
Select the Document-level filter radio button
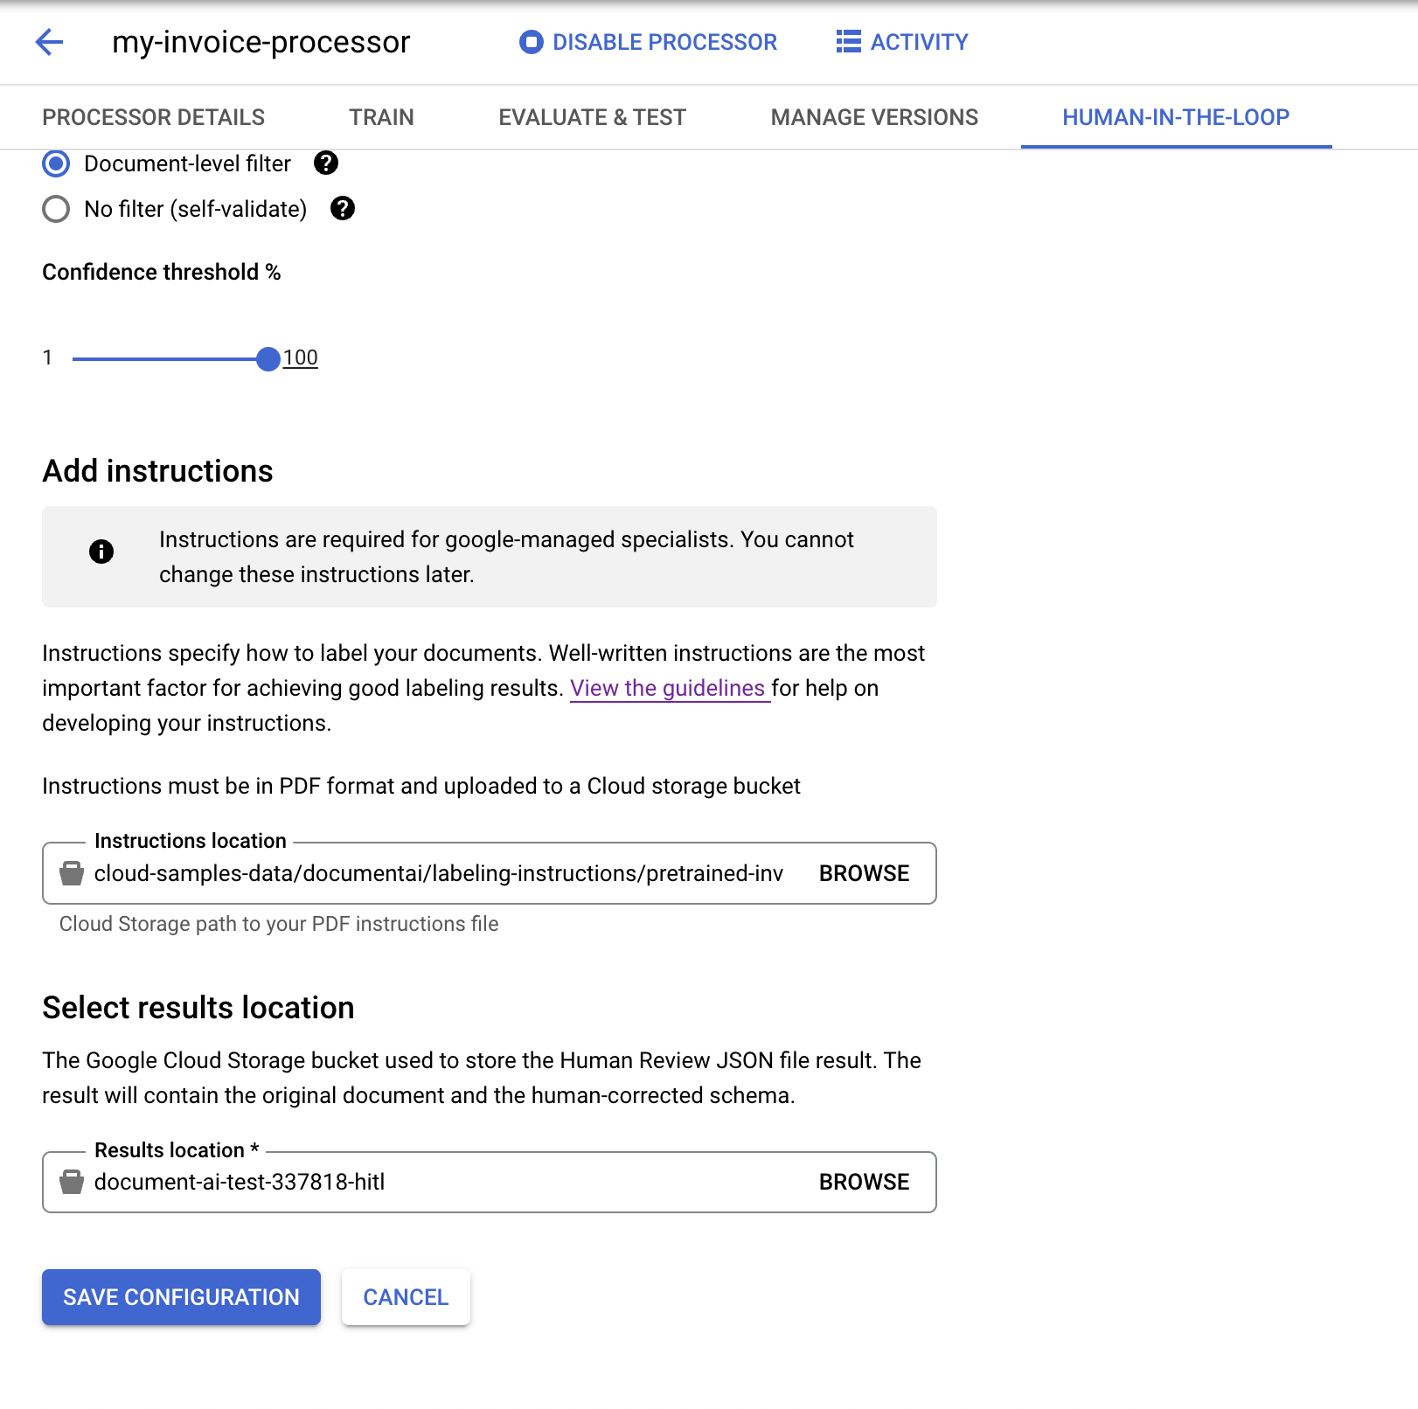[x=56, y=163]
